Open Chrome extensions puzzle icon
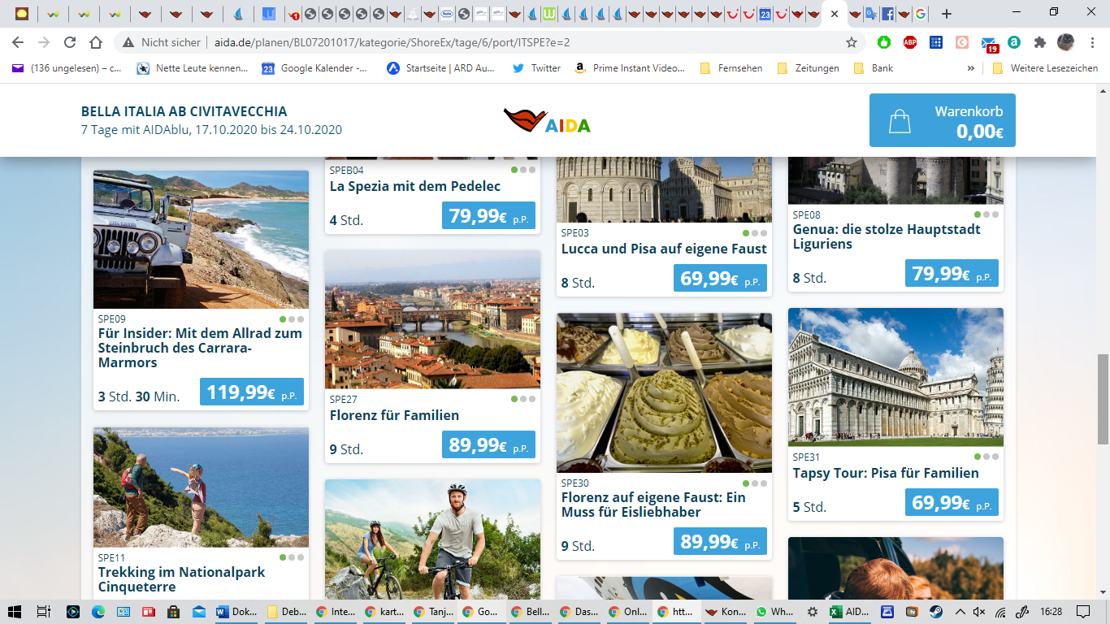Image resolution: width=1110 pixels, height=624 pixels. click(x=1039, y=42)
